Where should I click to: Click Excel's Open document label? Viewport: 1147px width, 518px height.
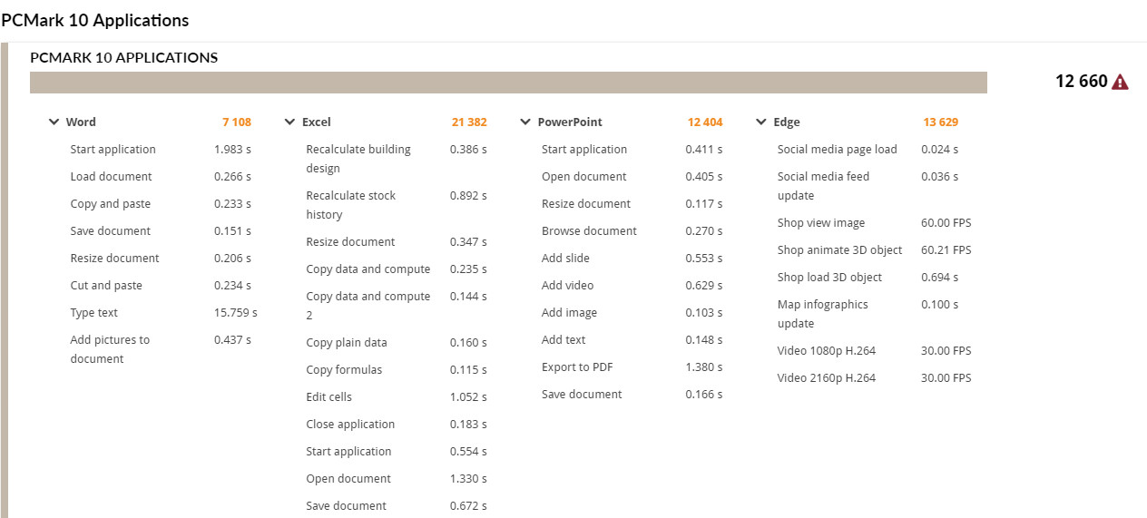348,478
